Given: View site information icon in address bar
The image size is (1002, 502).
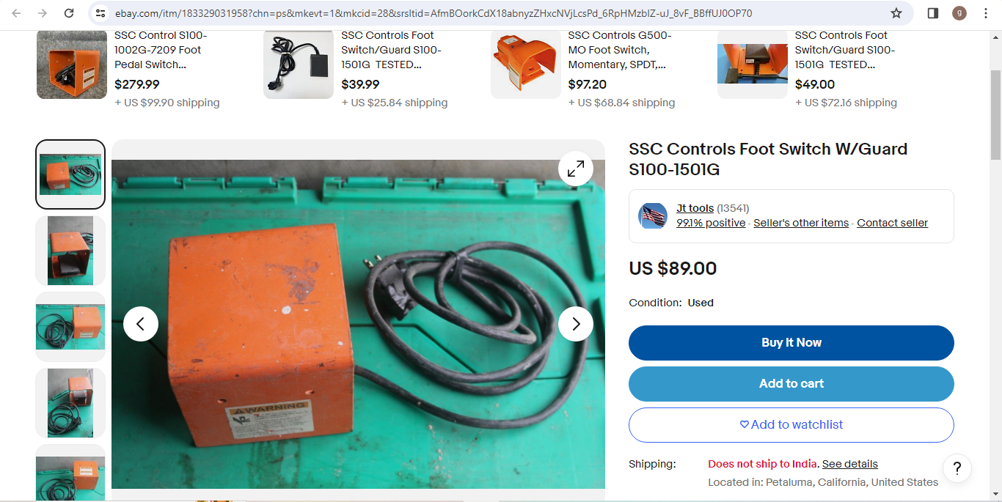Looking at the screenshot, I should (101, 13).
